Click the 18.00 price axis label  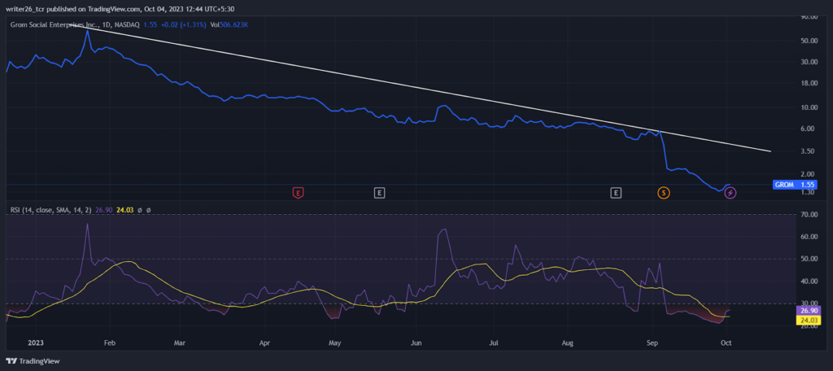tap(809, 83)
